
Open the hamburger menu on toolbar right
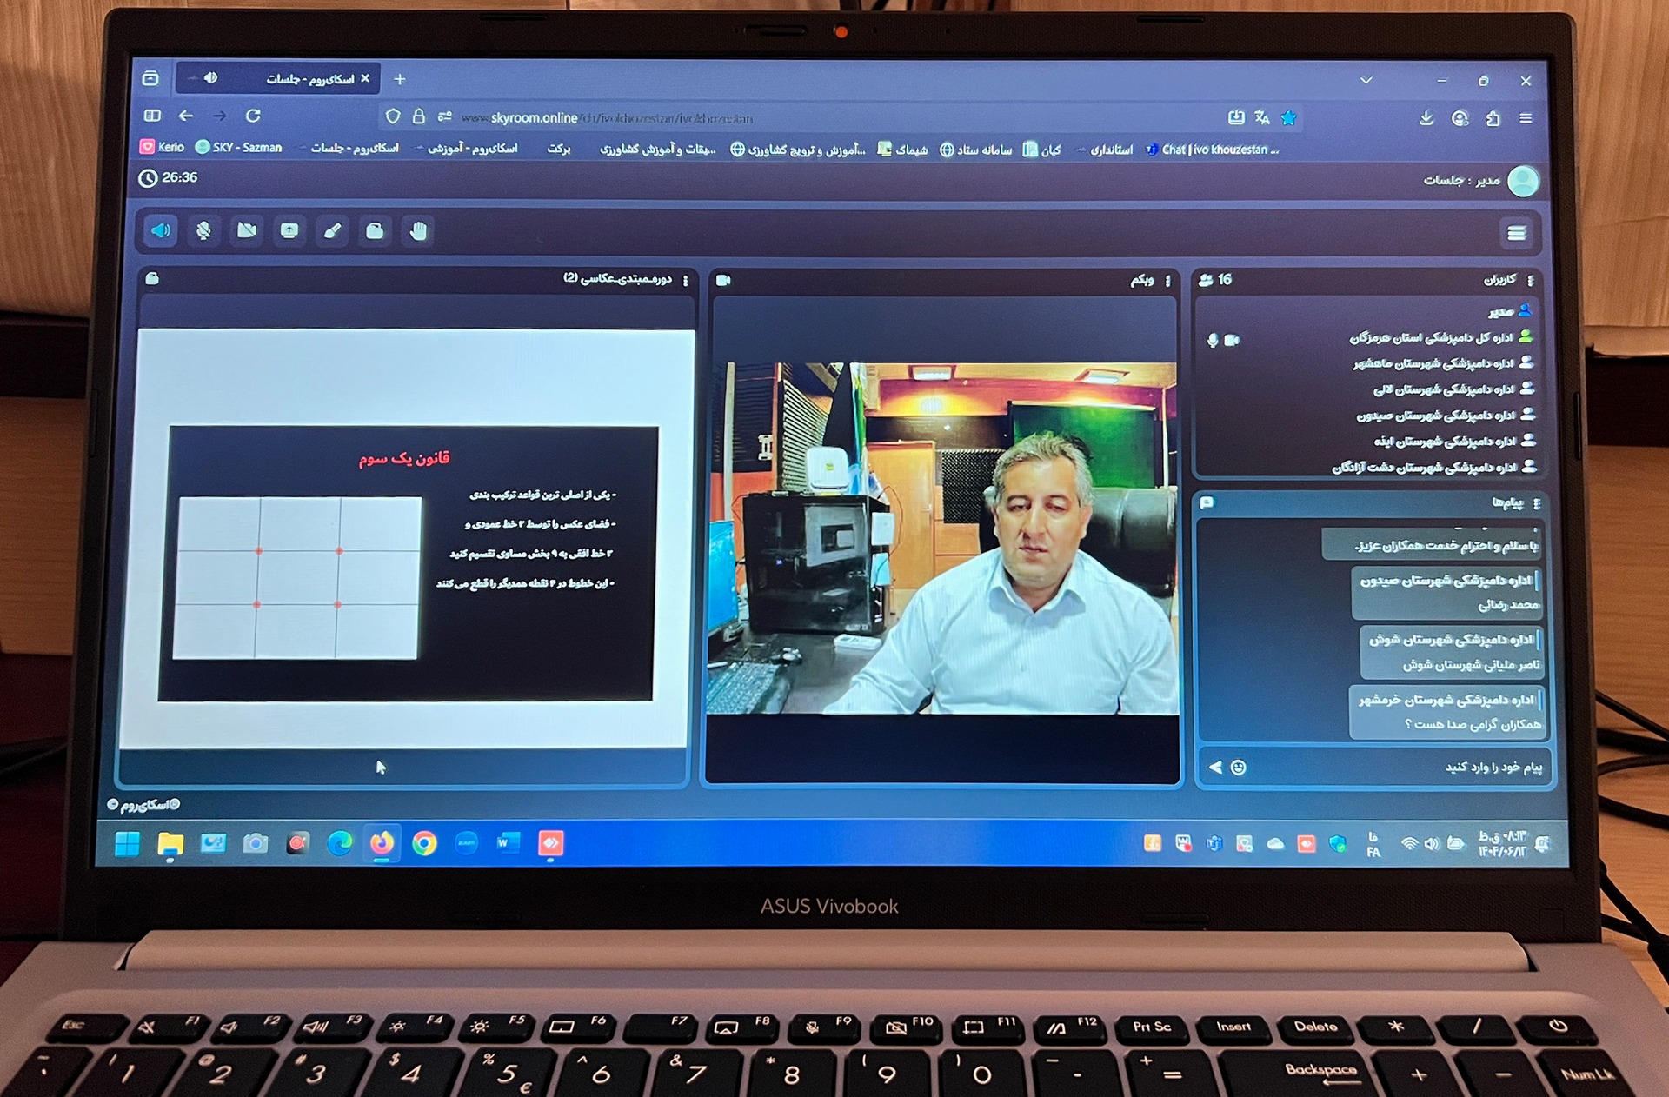coord(1516,233)
